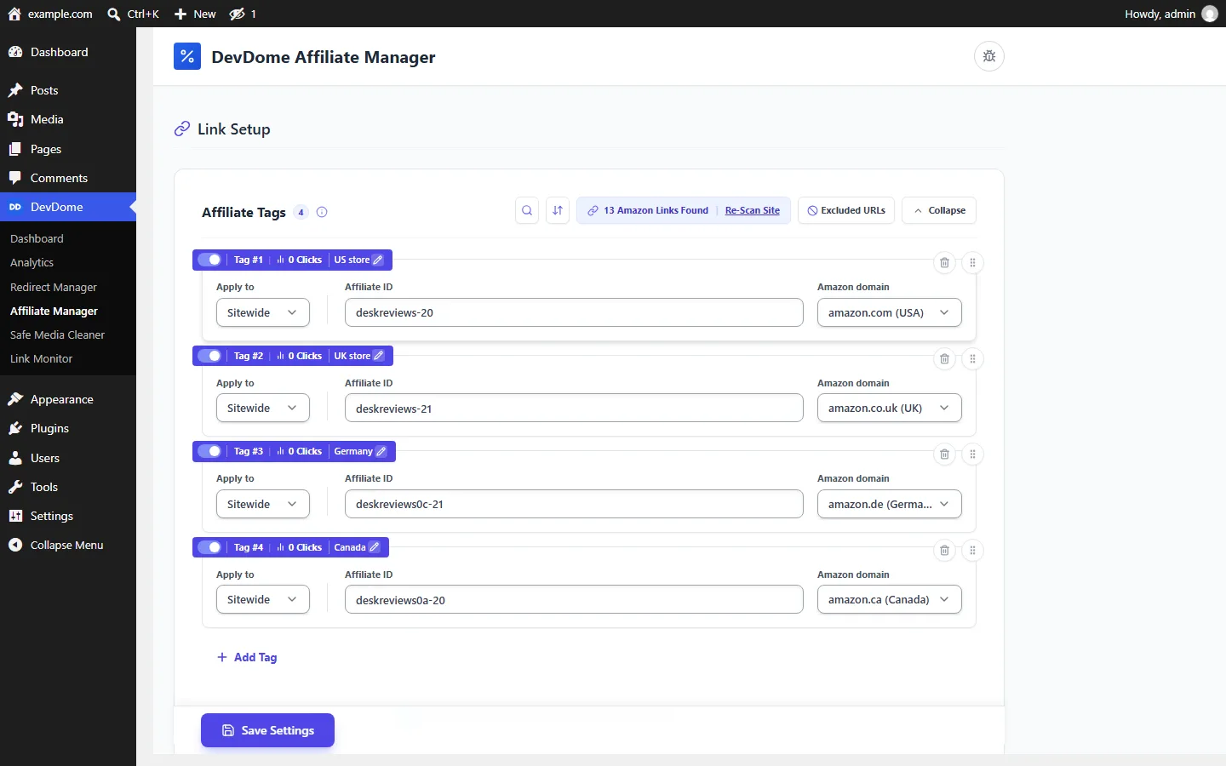The width and height of the screenshot is (1226, 766).
Task: Toggle Tag #4 on/off switch
Action: pos(209,547)
